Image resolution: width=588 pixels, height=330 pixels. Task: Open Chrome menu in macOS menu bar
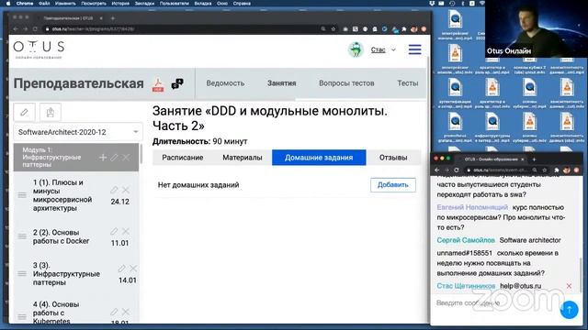[25, 4]
